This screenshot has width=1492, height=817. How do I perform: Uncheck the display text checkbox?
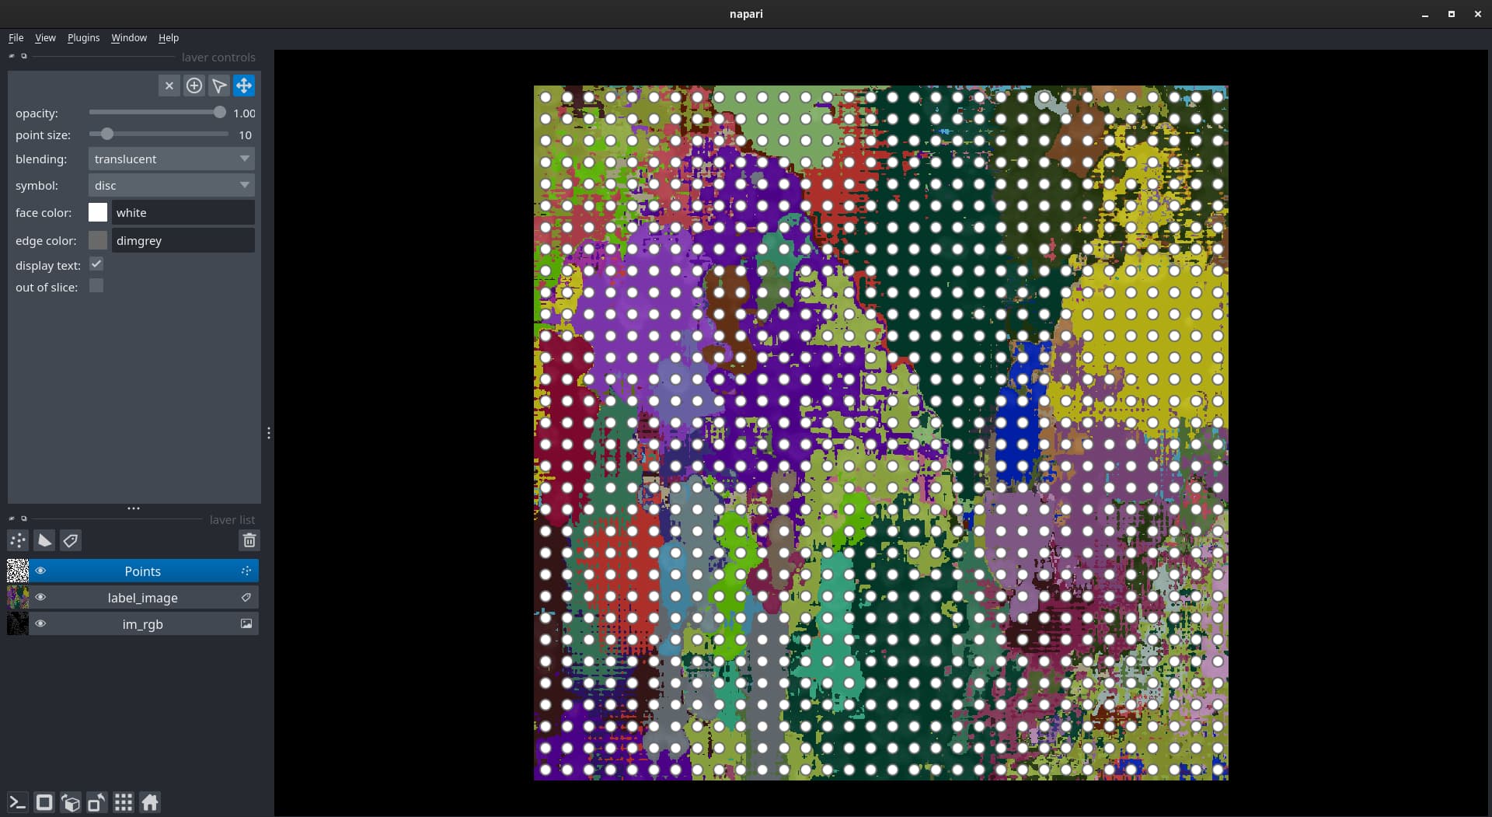(x=96, y=264)
